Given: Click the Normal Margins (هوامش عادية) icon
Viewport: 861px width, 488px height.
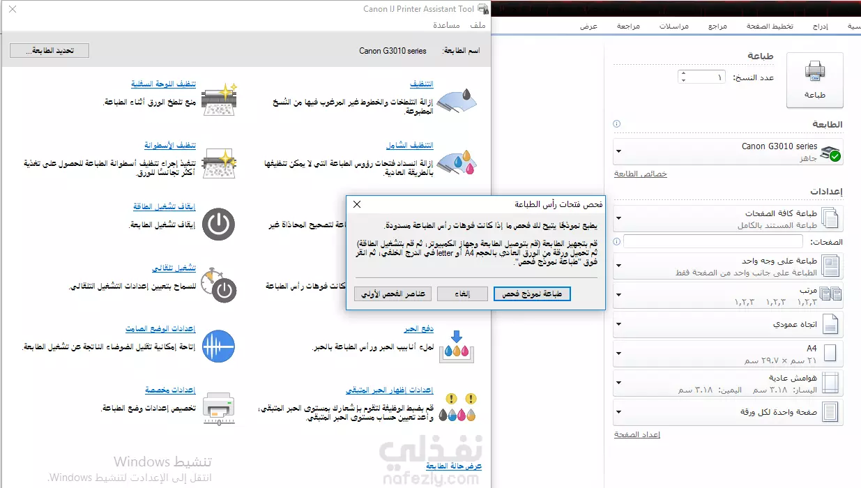Looking at the screenshot, I should (x=830, y=382).
